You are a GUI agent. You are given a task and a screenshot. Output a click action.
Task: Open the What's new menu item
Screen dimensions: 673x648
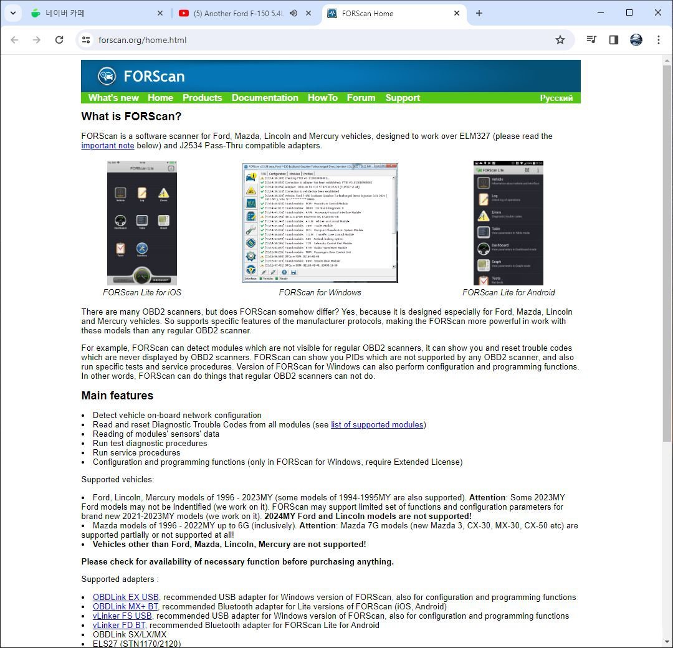[x=113, y=98]
